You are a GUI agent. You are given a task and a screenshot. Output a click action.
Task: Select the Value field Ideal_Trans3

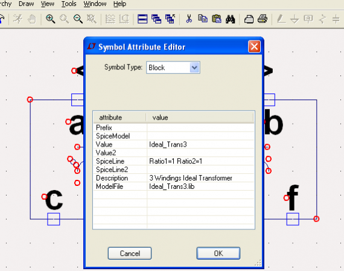[x=168, y=144]
